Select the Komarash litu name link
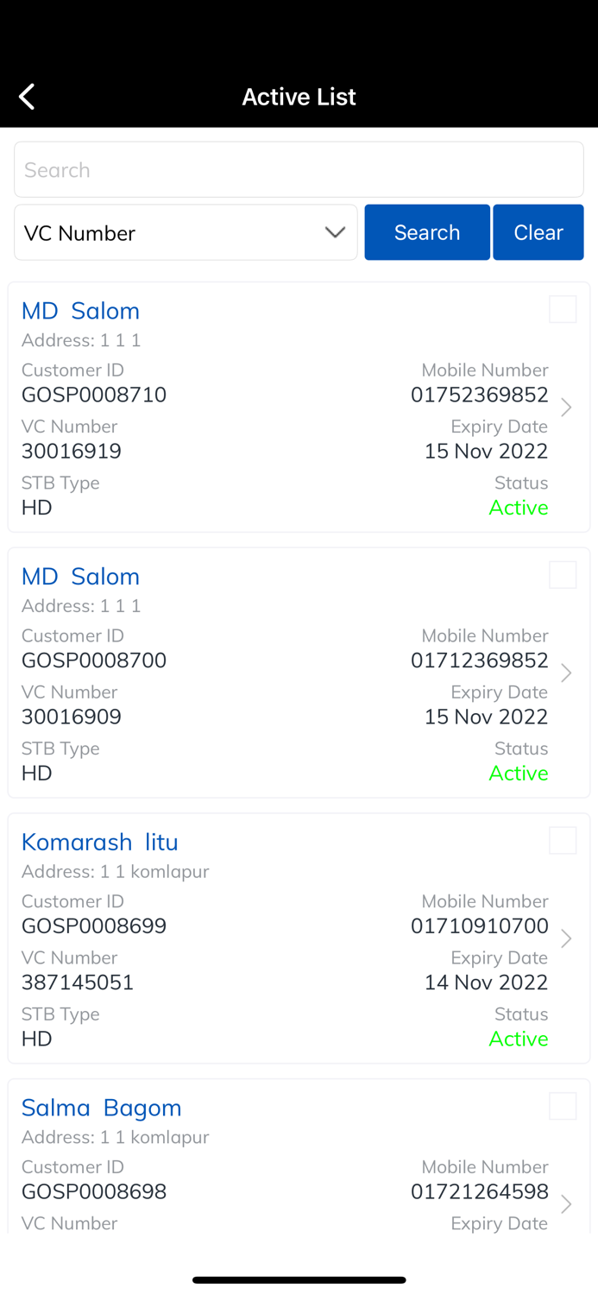This screenshot has width=598, height=1295. tap(100, 842)
